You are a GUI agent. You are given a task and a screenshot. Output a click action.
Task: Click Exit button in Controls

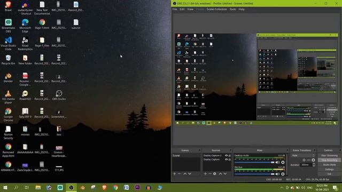tap(329, 174)
